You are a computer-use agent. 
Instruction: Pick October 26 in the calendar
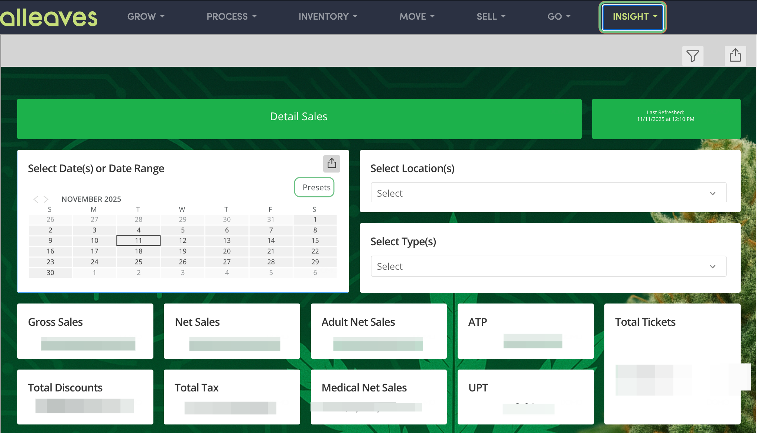50,219
